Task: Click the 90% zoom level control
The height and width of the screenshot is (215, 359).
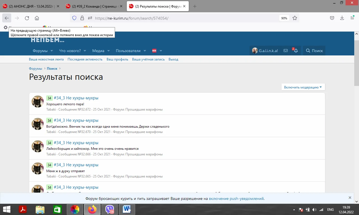Action: click(x=284, y=18)
